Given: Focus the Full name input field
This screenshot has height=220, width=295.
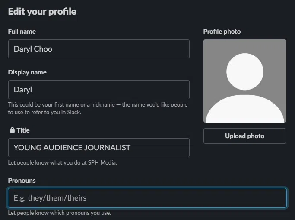Looking at the screenshot, I should pyautogui.click(x=98, y=49).
